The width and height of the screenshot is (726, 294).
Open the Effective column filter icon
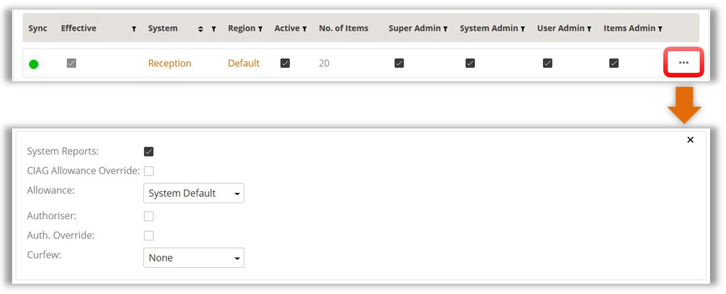pyautogui.click(x=134, y=29)
